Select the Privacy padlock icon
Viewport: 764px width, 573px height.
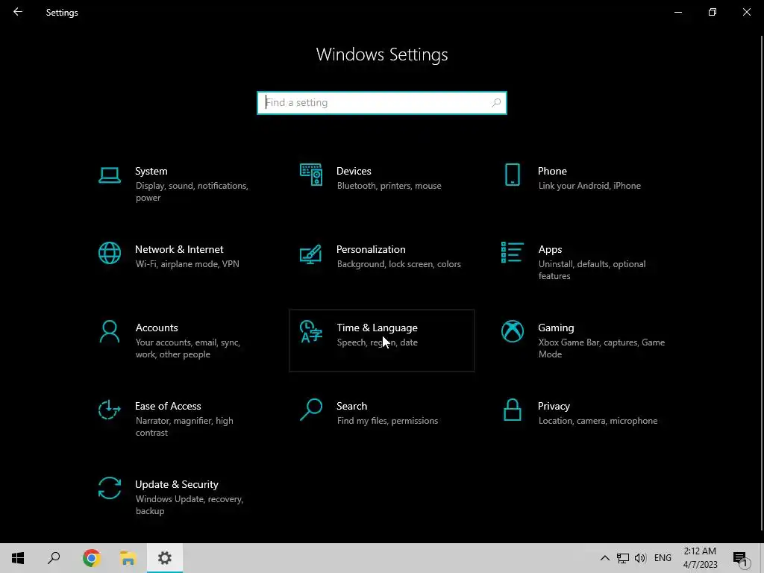[512, 410]
